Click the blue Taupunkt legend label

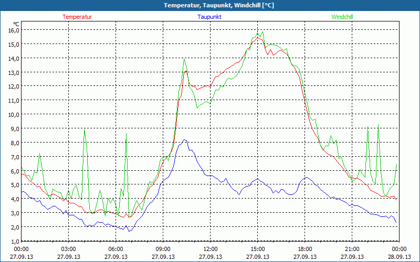[209, 17]
